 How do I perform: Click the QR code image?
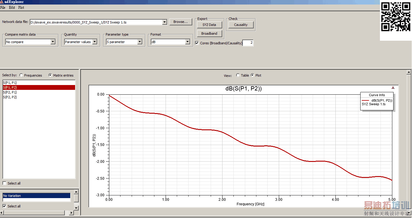point(395,17)
